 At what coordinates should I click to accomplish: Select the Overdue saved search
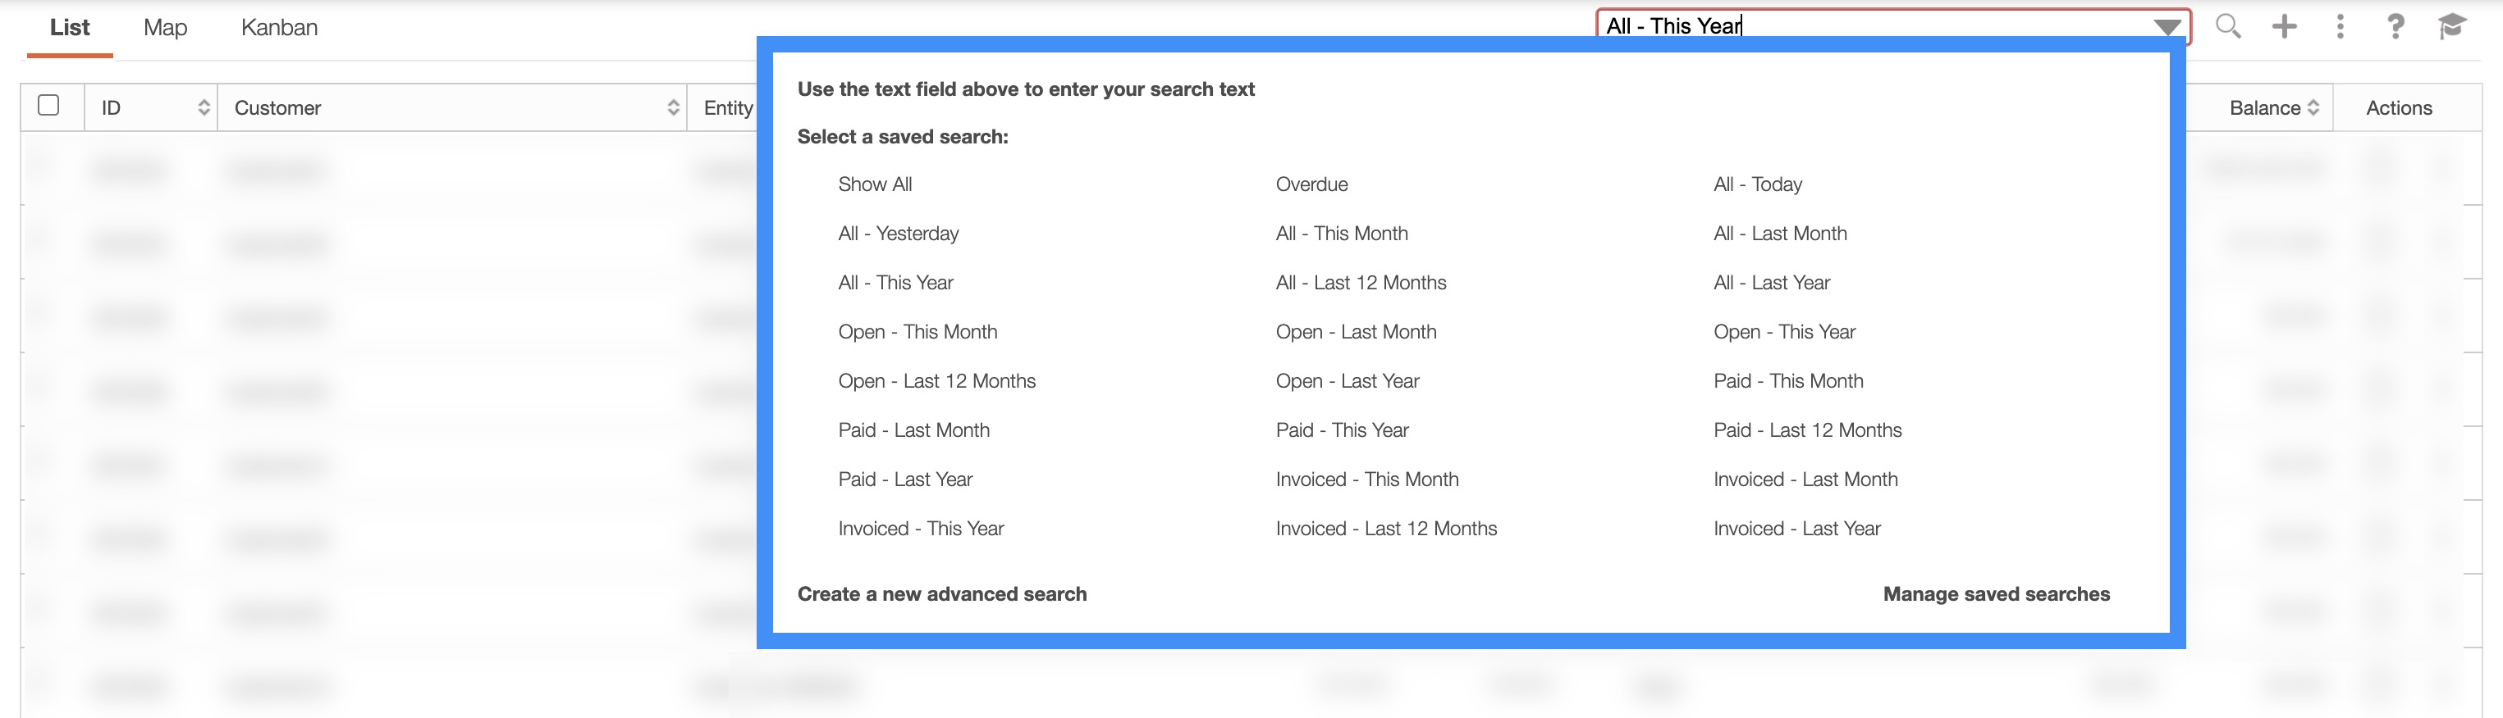point(1311,184)
